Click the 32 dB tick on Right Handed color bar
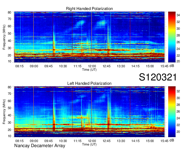183x149 pixels. [x=178, y=22]
